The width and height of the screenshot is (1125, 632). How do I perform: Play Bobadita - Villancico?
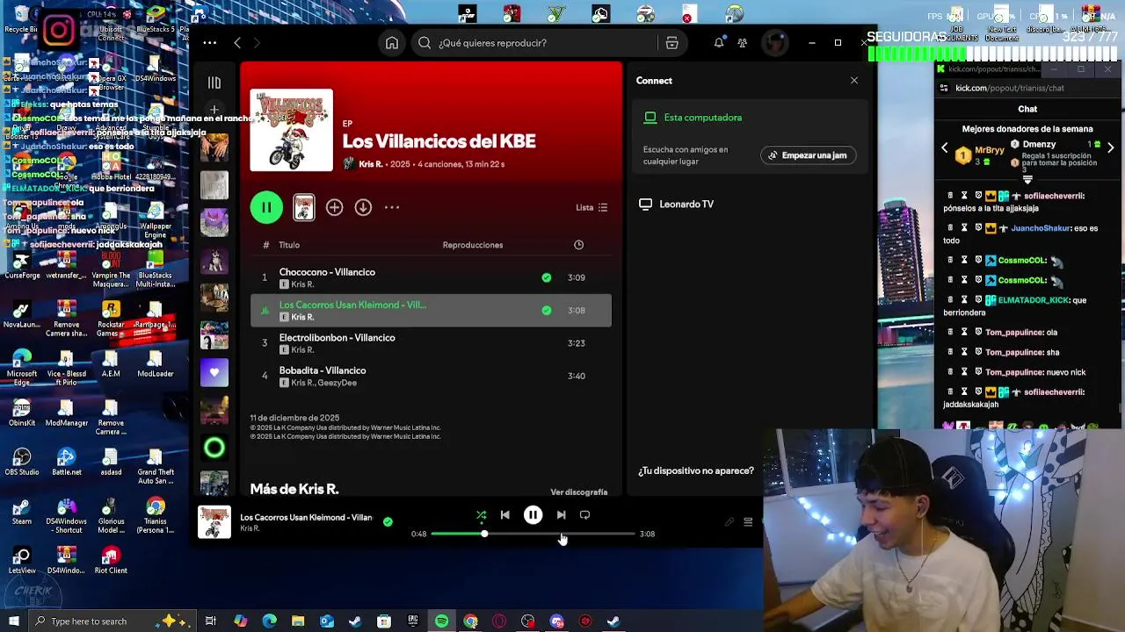(x=431, y=376)
